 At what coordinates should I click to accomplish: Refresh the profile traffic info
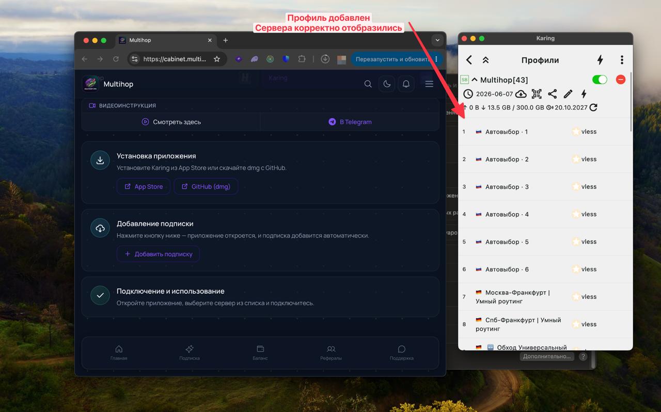593,107
